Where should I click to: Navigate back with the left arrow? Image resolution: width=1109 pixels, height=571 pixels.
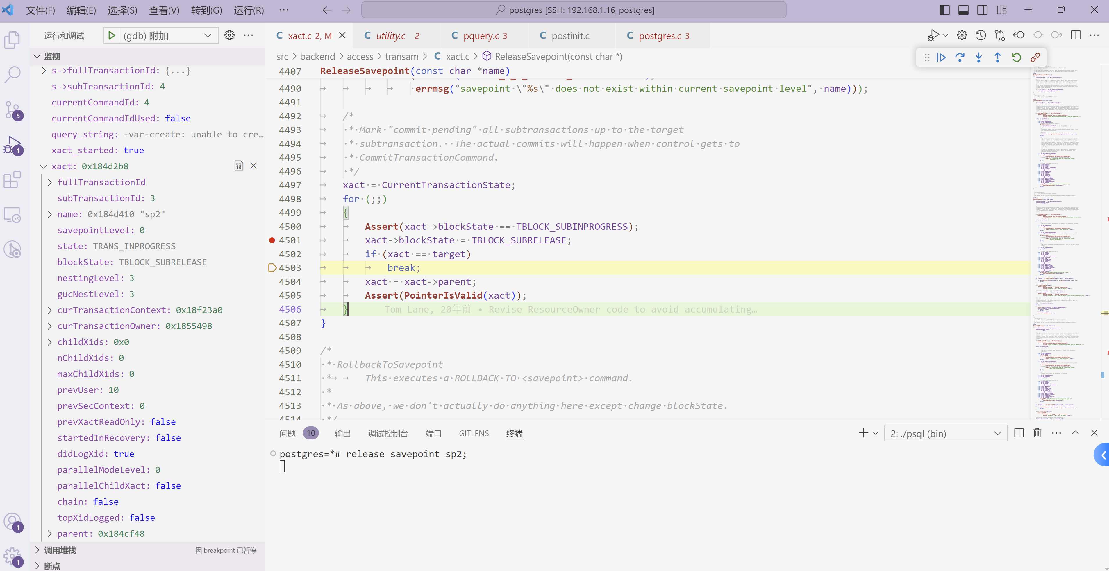coord(327,10)
